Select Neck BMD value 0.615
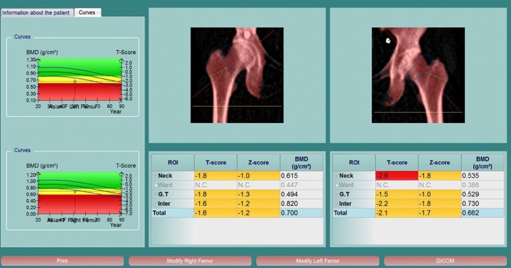Screen dimensions: 511x268 [x=301, y=176]
